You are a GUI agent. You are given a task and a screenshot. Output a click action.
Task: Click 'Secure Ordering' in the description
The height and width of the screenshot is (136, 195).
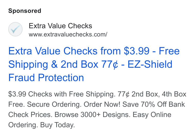click(53, 104)
